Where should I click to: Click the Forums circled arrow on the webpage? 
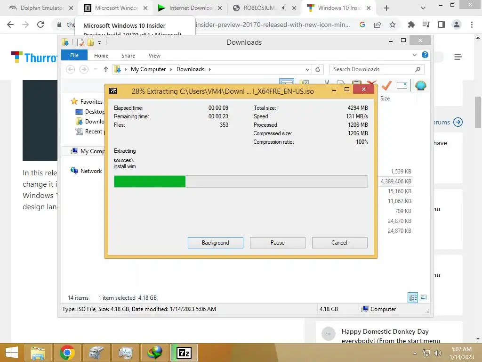coord(458,122)
